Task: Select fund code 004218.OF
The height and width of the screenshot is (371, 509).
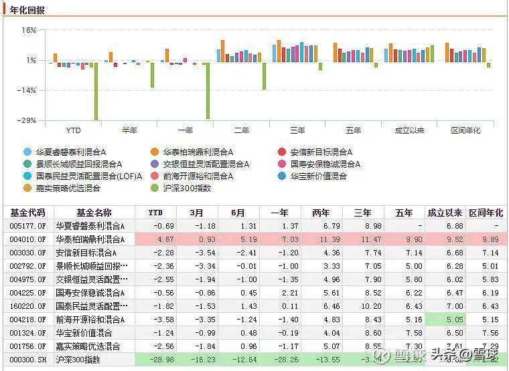Action: pos(28,320)
